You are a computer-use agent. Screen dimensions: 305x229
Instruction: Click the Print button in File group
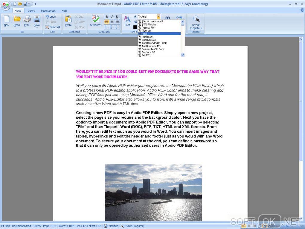[27, 21]
